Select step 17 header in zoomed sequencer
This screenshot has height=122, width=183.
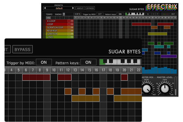click(103, 70)
